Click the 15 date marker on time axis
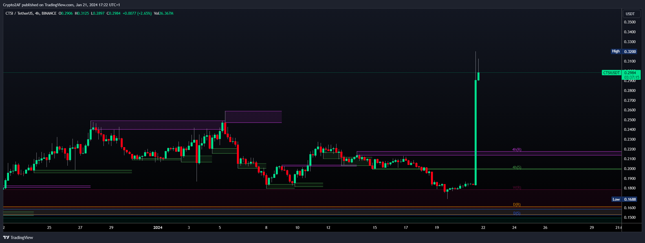The width and height of the screenshot is (645, 243). 375,227
